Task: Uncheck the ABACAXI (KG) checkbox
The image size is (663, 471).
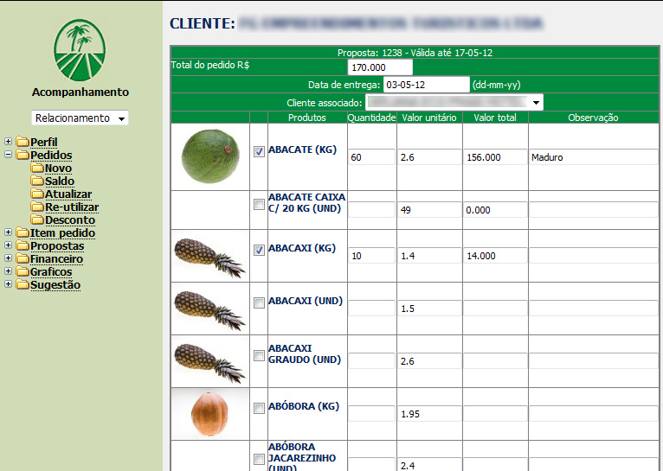Action: (x=259, y=250)
